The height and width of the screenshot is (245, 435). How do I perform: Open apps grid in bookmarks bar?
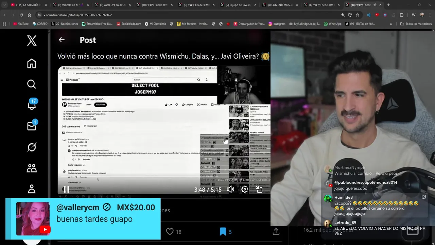click(4, 24)
